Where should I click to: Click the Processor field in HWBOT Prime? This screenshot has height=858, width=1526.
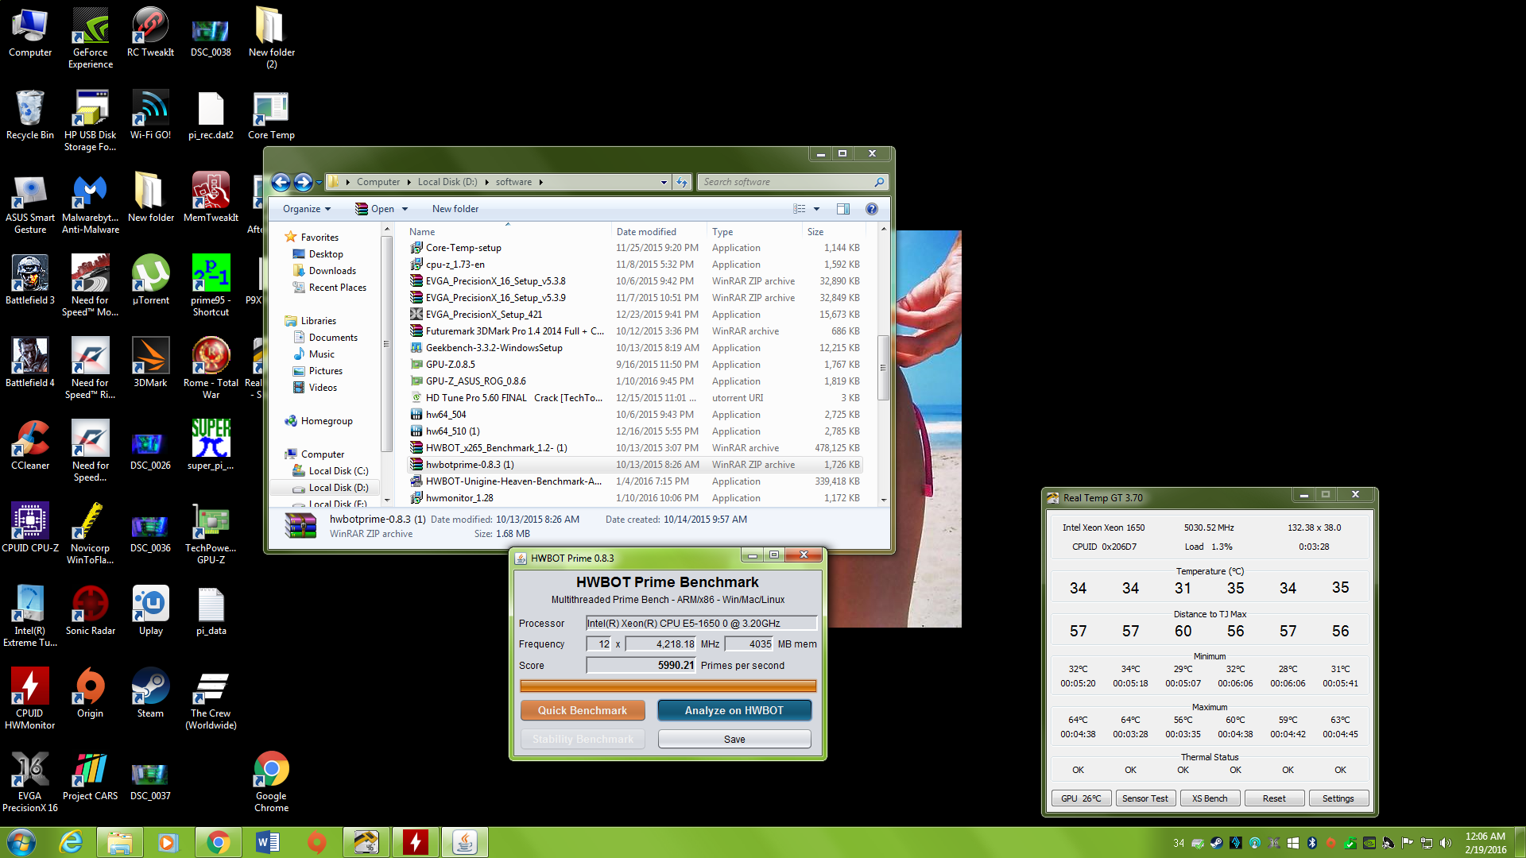[x=702, y=624]
